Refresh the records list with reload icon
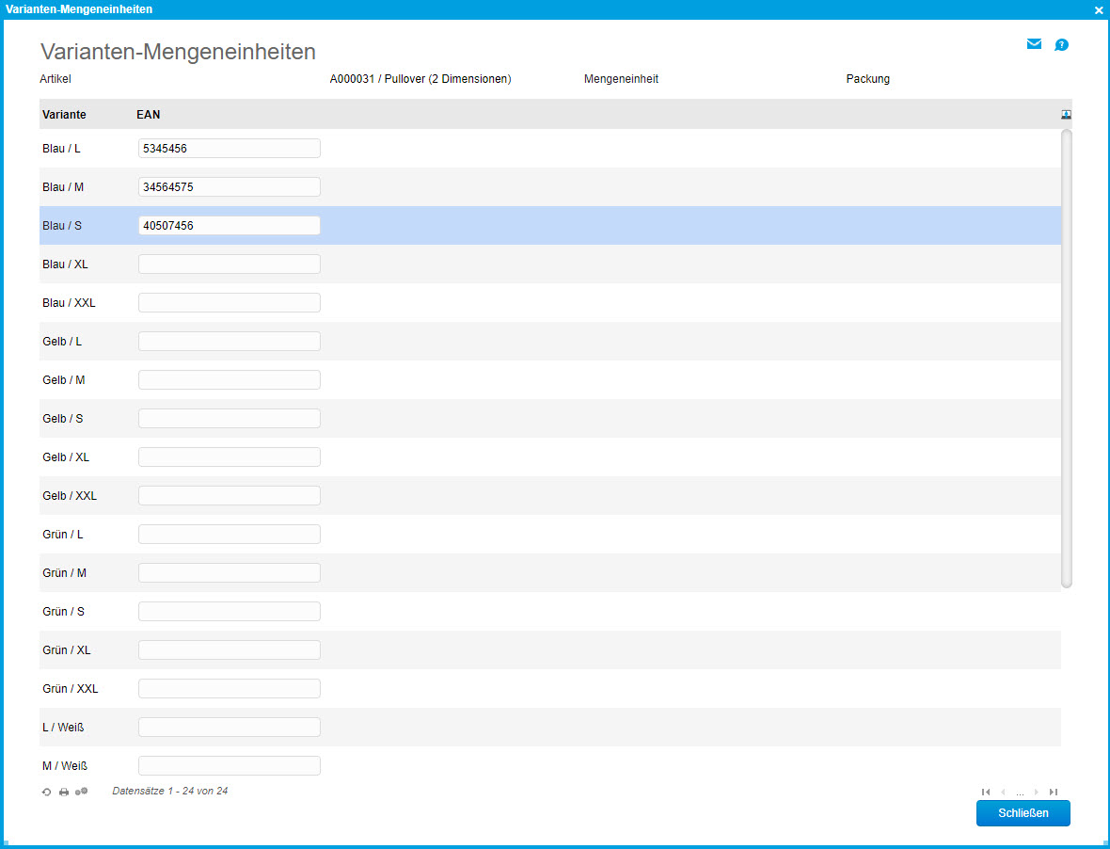 47,793
